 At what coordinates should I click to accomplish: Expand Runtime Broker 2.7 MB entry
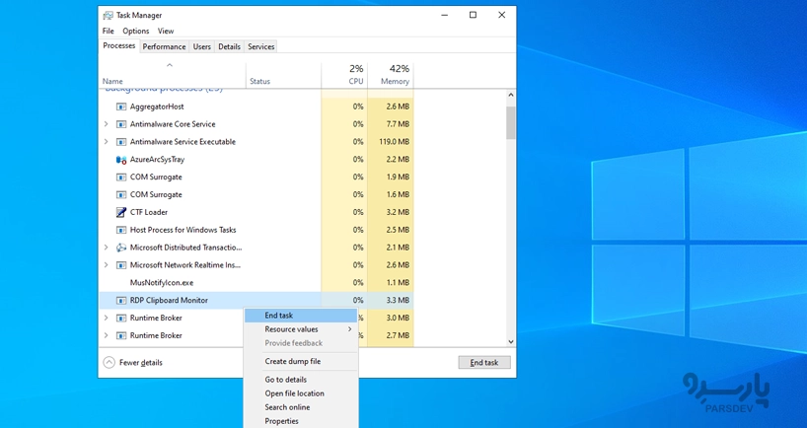pyautogui.click(x=106, y=335)
